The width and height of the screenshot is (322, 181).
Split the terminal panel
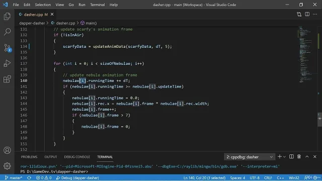(291, 157)
